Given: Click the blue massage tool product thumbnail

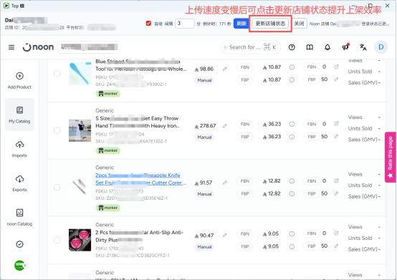Looking at the screenshot, I should click(x=80, y=74).
